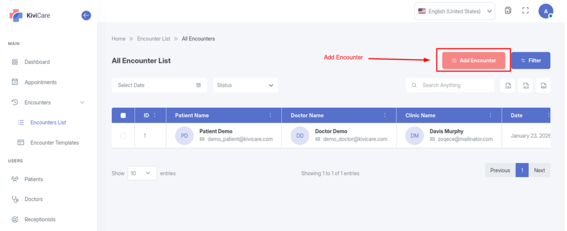Sort table by Patient Name column
Image resolution: width=567 pixels, height=231 pixels.
270,115
